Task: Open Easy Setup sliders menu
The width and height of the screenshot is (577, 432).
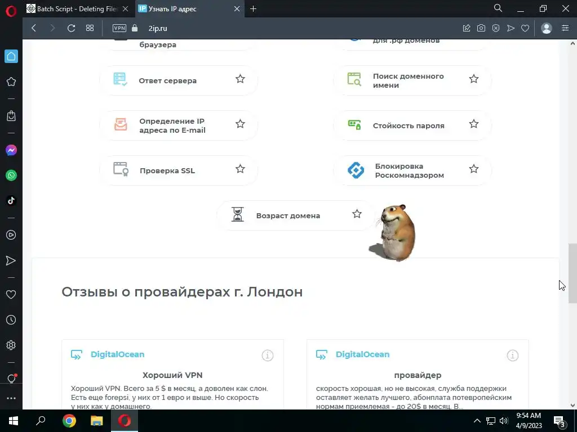Action: pyautogui.click(x=565, y=28)
